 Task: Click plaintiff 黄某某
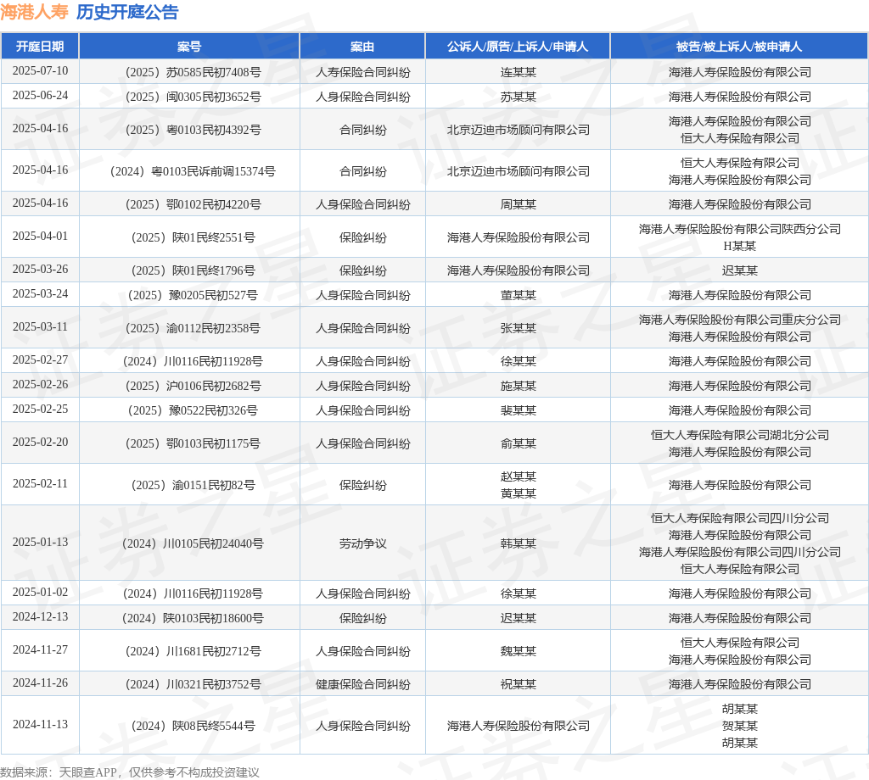click(x=519, y=493)
